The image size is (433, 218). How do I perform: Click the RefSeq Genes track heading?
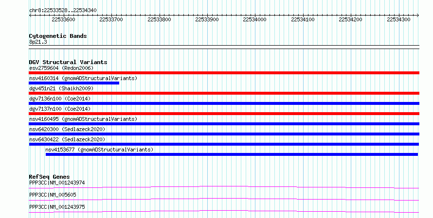coord(49,177)
